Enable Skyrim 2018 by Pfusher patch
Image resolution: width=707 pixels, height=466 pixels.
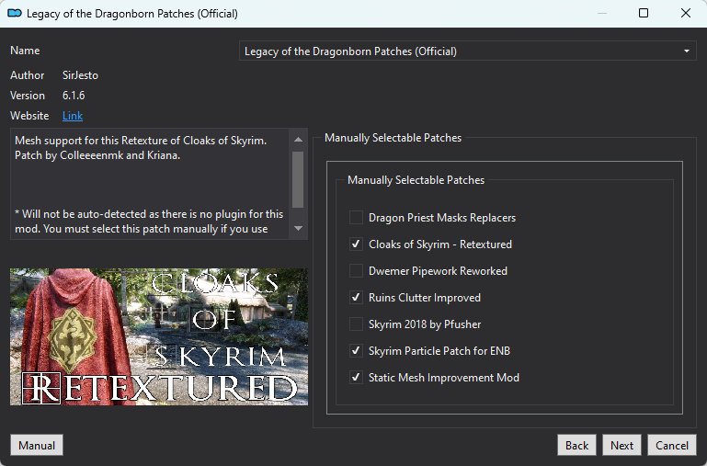click(x=356, y=324)
